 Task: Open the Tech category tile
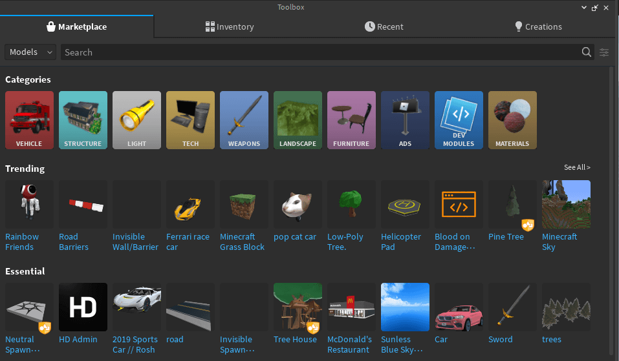(190, 120)
